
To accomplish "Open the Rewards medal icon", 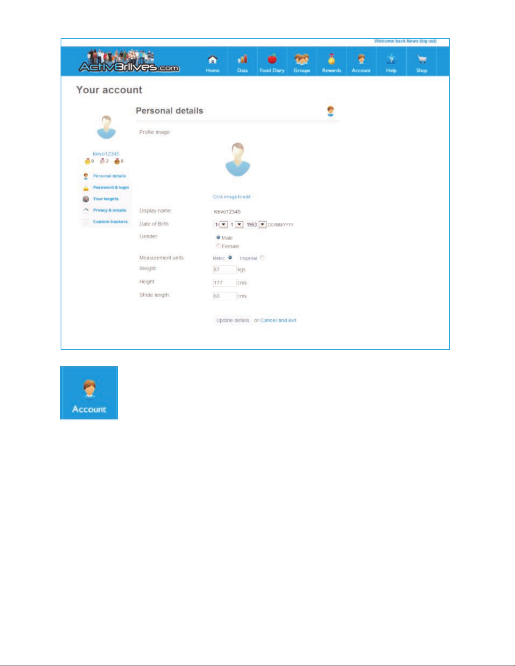I will pos(332,59).
